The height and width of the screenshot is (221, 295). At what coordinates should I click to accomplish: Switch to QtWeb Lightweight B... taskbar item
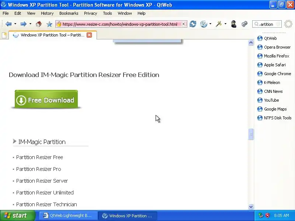pyautogui.click(x=69, y=215)
